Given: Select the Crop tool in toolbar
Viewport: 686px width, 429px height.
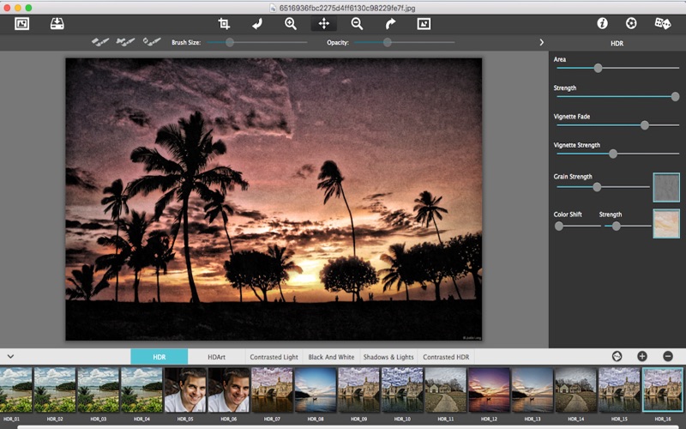Looking at the screenshot, I should point(225,24).
